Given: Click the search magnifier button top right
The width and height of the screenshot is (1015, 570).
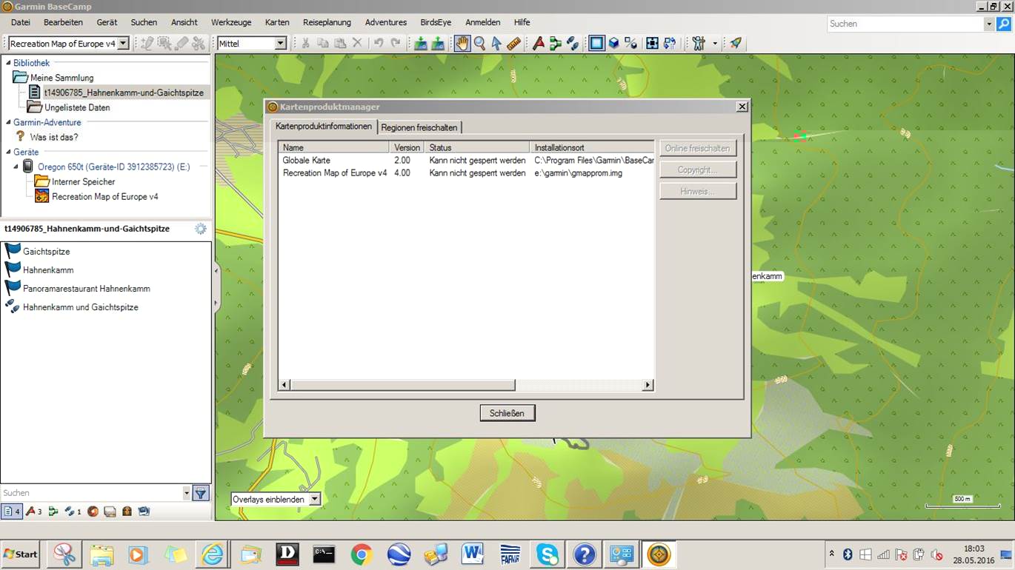Looking at the screenshot, I should tap(1004, 24).
